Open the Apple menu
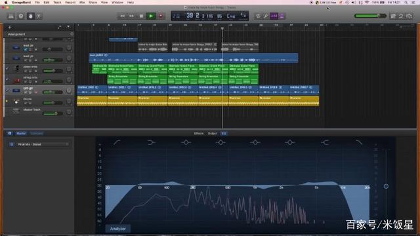420x236 pixels. (x=6, y=3)
